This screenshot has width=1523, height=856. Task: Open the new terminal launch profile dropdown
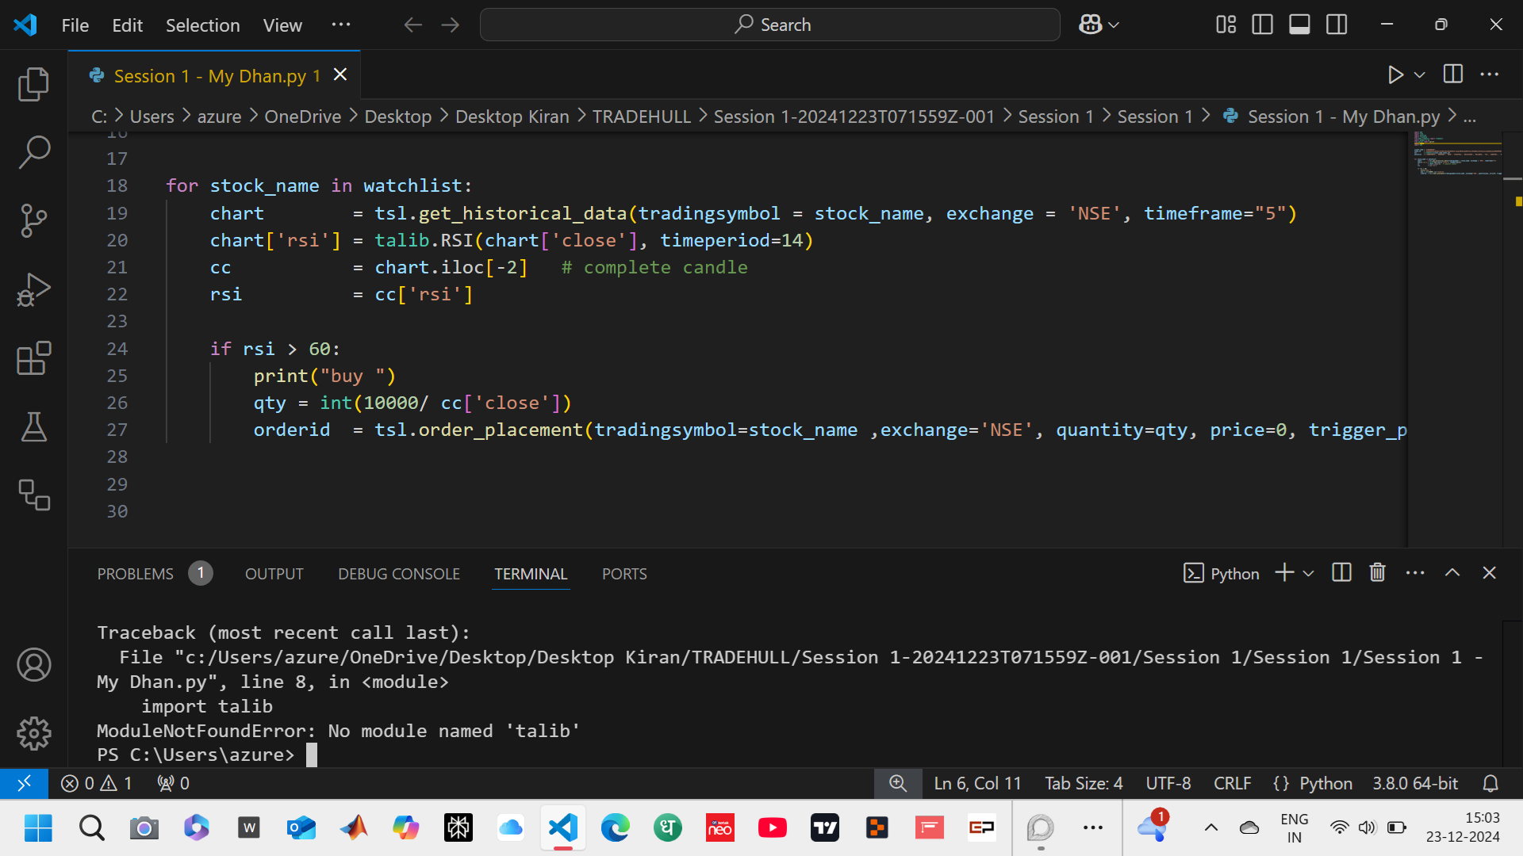click(x=1309, y=573)
